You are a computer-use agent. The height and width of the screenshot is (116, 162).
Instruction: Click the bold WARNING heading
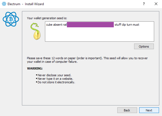(35, 68)
